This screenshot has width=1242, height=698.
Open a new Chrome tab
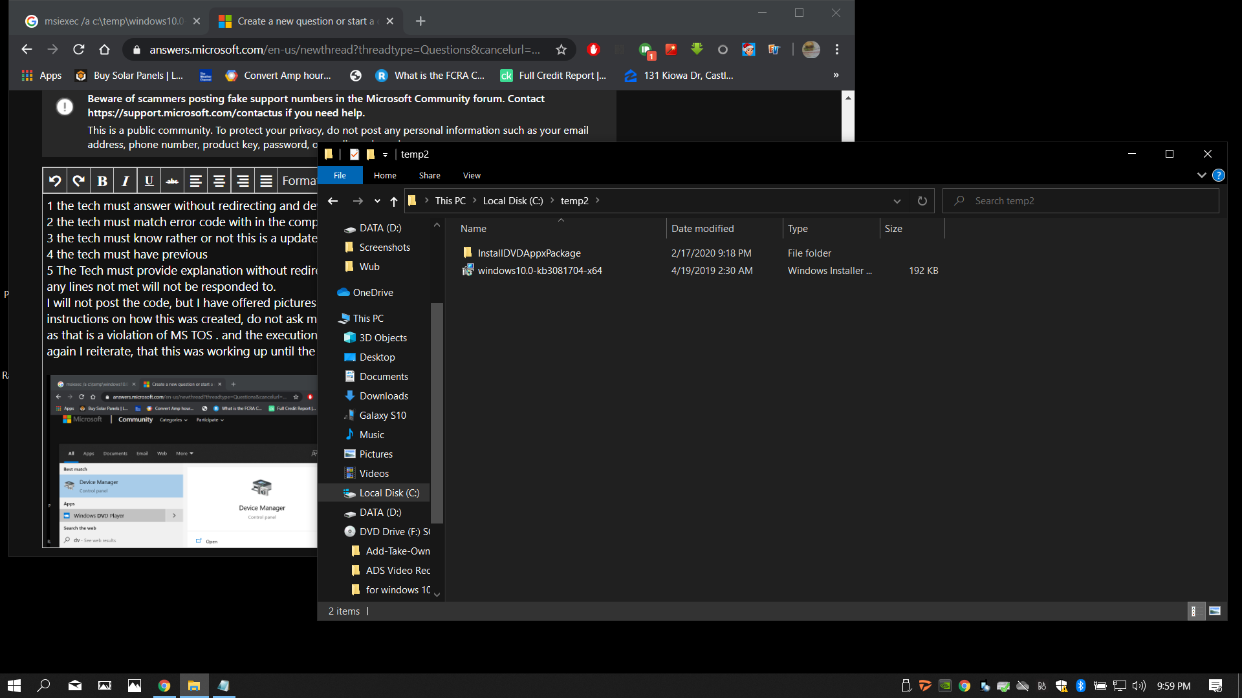click(x=420, y=21)
